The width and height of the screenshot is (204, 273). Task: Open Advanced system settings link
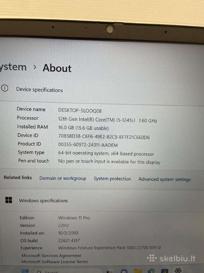point(165,179)
